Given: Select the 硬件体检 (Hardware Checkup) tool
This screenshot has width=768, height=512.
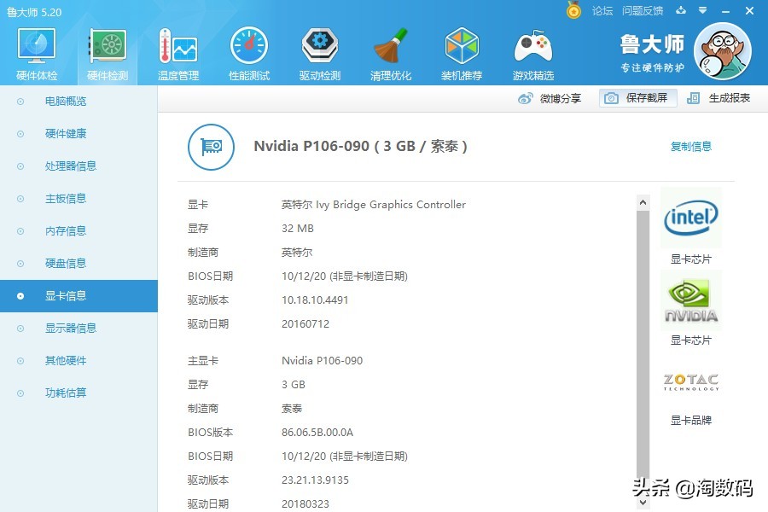Looking at the screenshot, I should pos(35,51).
